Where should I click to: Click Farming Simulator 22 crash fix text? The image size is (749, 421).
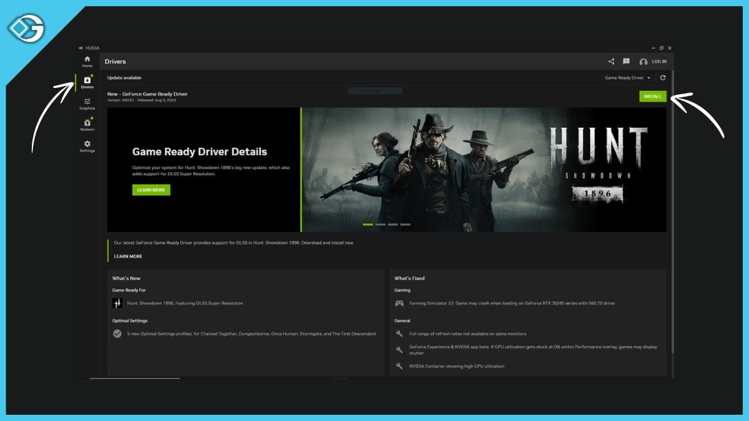pos(512,303)
